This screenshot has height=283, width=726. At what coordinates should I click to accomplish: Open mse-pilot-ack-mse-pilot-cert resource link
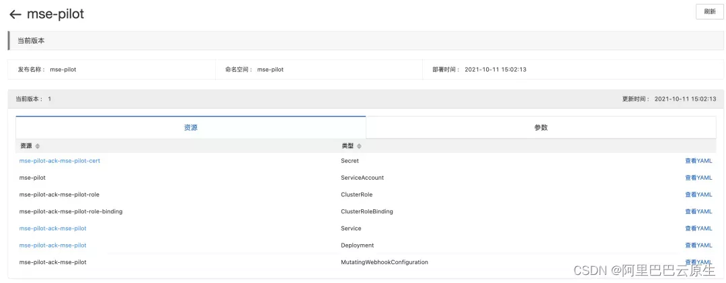tap(60, 161)
